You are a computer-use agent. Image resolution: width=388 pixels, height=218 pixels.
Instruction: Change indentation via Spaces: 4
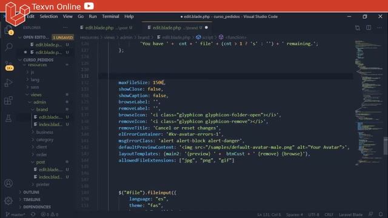[295, 214]
